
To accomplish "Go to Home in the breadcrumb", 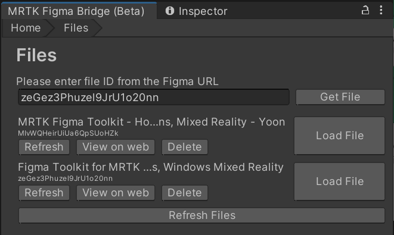I will [26, 28].
